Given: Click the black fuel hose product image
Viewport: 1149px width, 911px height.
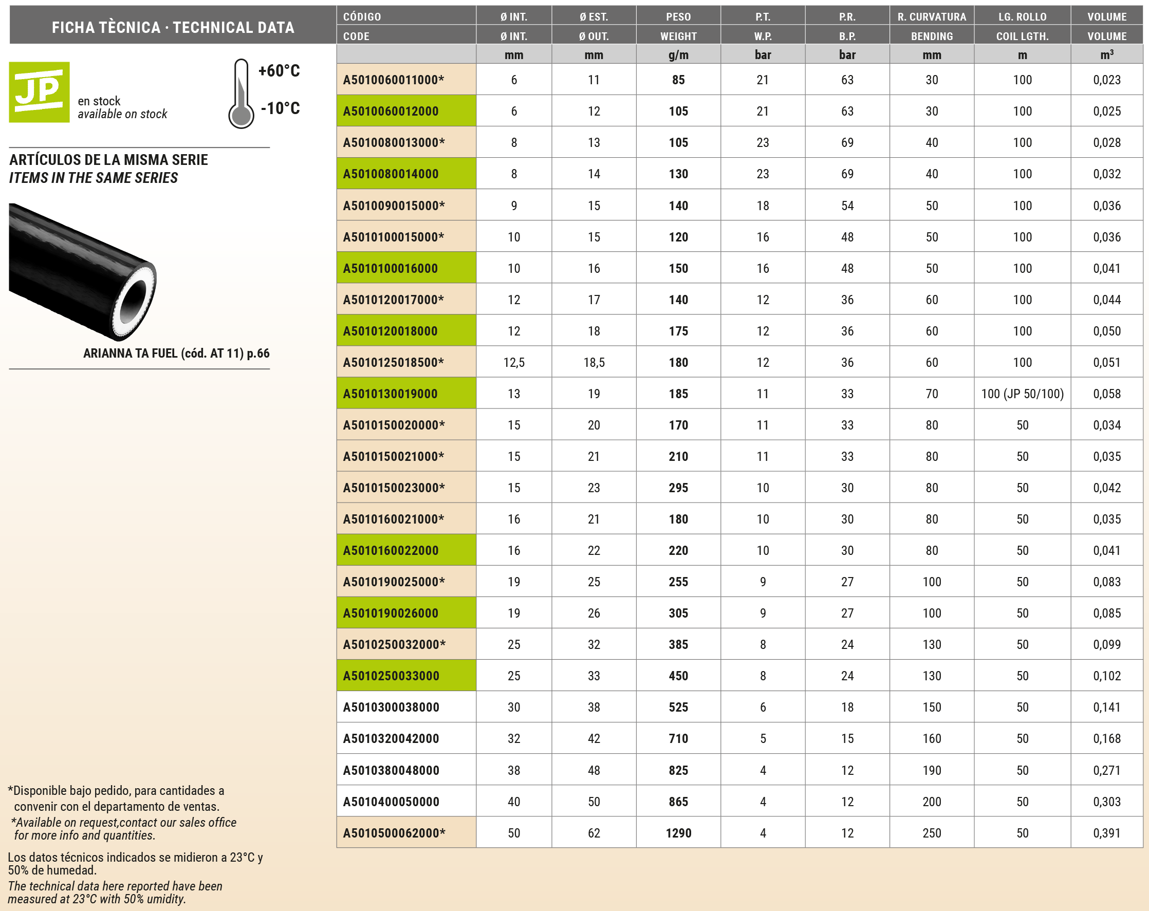Looking at the screenshot, I should point(83,272).
